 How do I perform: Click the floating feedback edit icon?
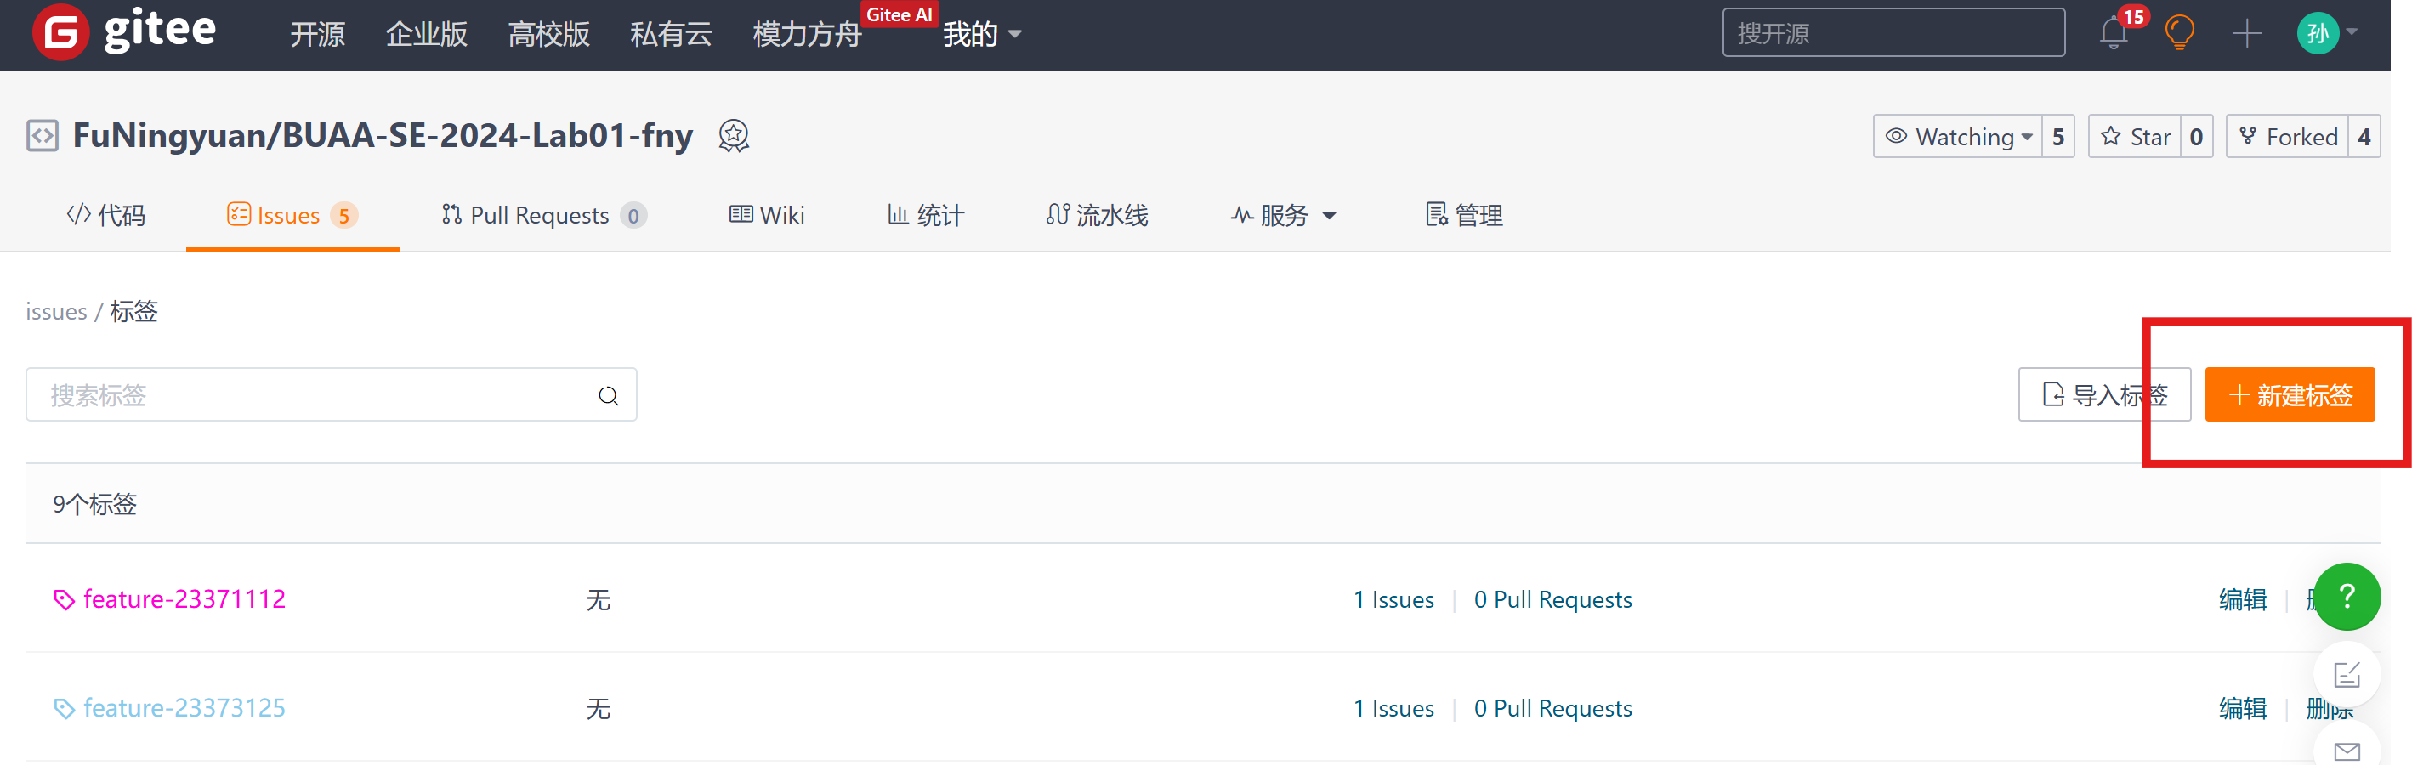(2346, 674)
